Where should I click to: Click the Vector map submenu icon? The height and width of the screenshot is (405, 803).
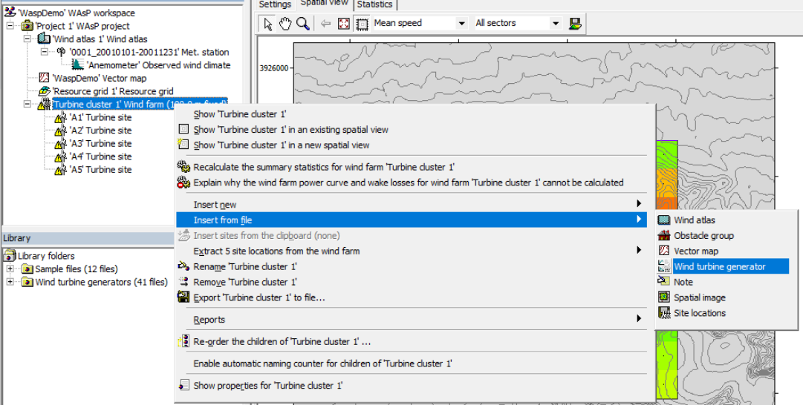click(x=664, y=251)
